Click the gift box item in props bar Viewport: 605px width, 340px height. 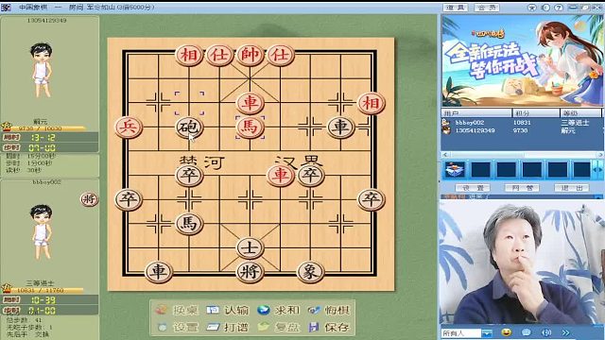pos(455,169)
